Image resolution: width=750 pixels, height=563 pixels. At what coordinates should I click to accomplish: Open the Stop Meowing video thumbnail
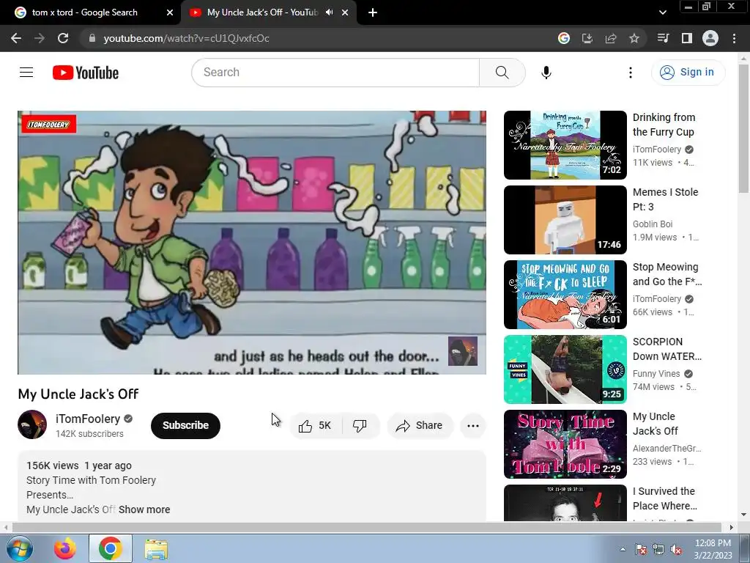pos(565,295)
